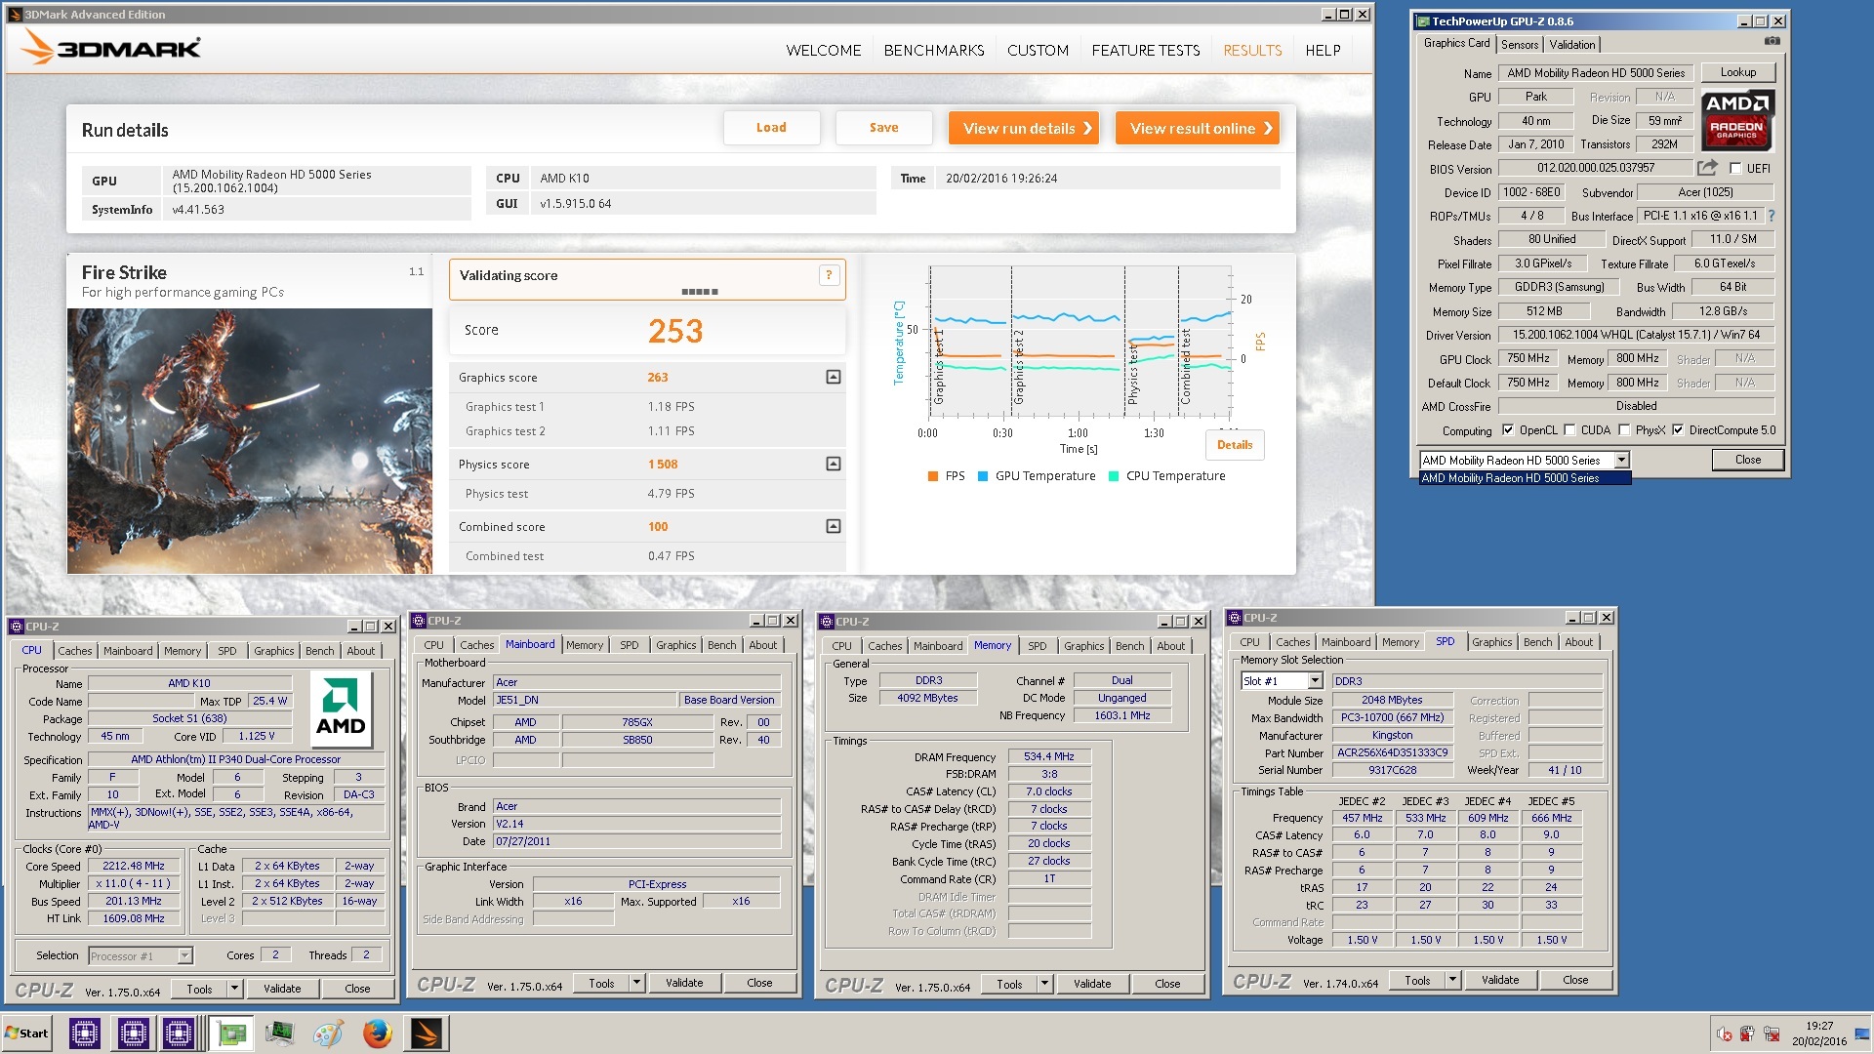
Task: Launch Paint from the taskbar palette icon
Action: pos(328,1033)
